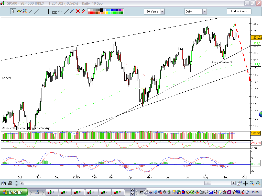Expand the hidden taskbar icons chevron

pyautogui.click(x=146, y=192)
